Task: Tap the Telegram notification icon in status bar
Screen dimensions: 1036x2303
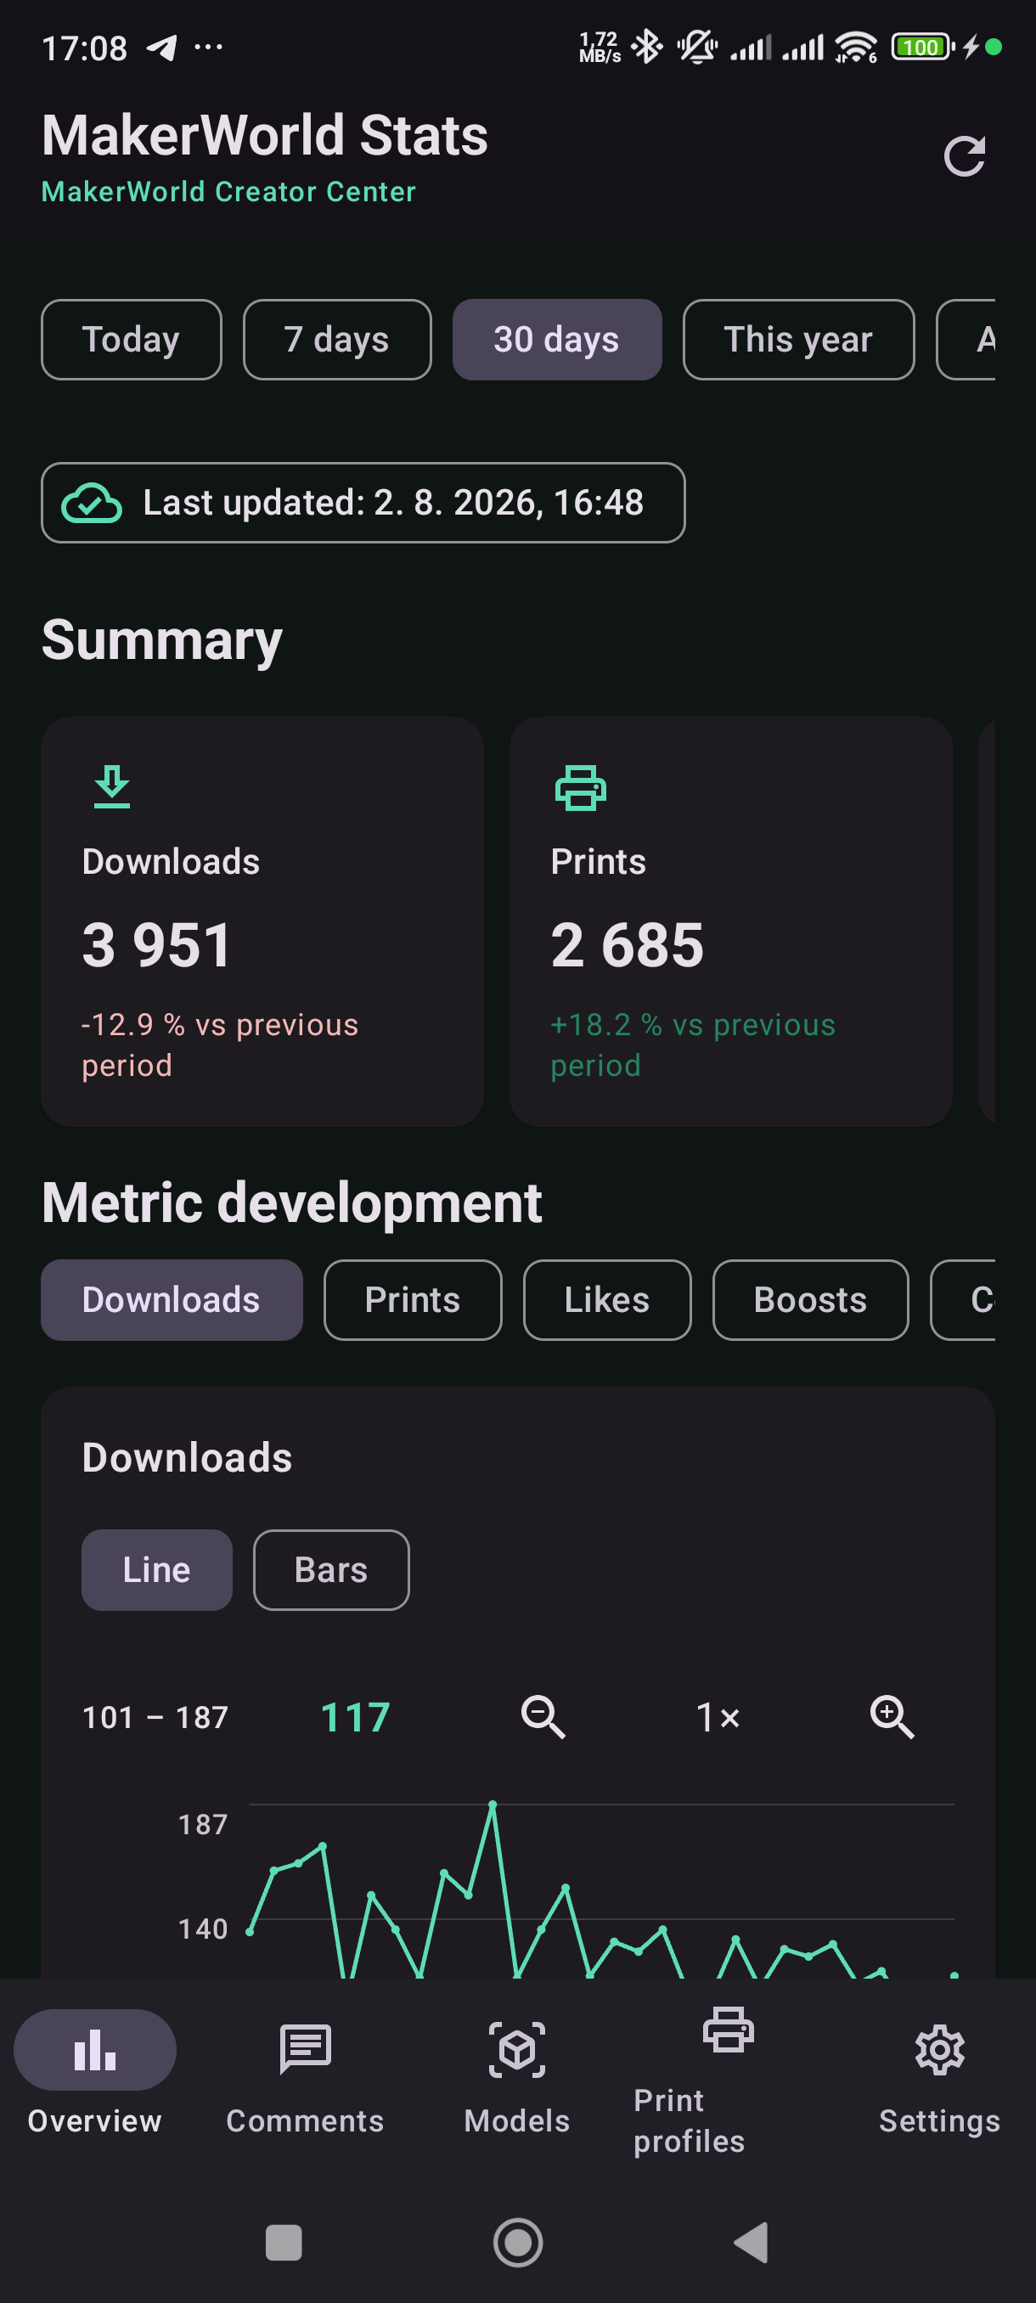Action: (162, 47)
